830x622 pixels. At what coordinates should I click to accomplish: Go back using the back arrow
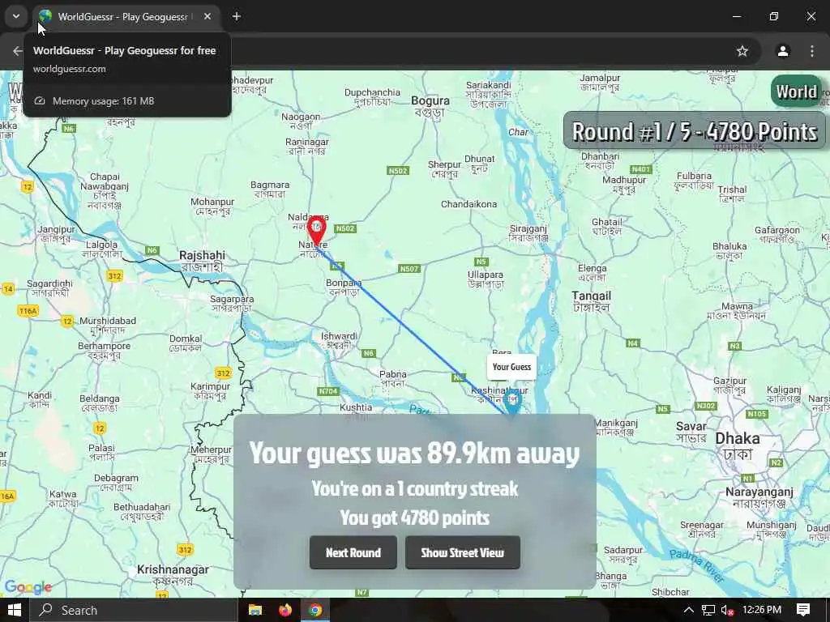pyautogui.click(x=18, y=51)
